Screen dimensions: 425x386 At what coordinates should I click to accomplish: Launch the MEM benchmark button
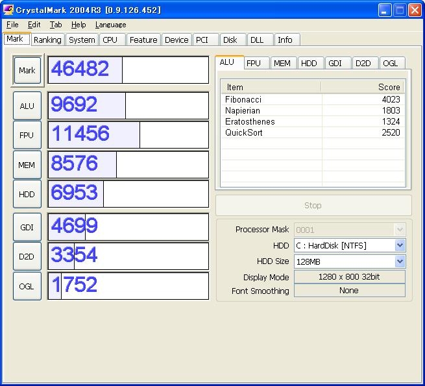tap(27, 165)
